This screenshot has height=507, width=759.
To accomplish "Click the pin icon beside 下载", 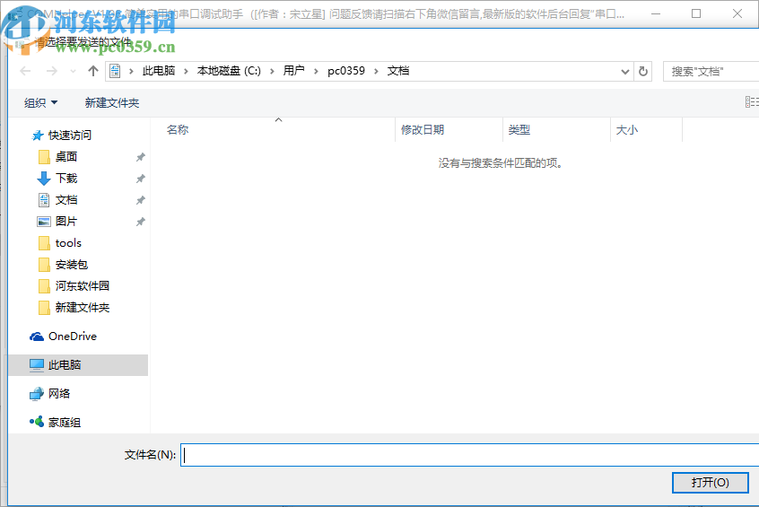I will [140, 179].
